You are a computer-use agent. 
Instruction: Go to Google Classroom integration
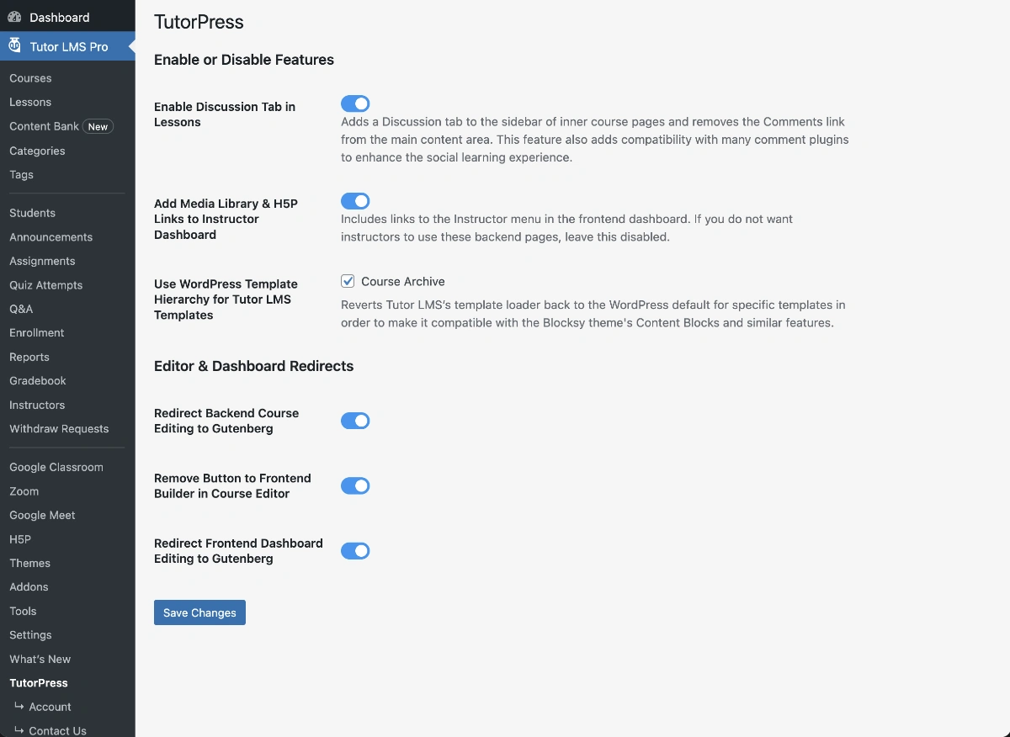56,466
